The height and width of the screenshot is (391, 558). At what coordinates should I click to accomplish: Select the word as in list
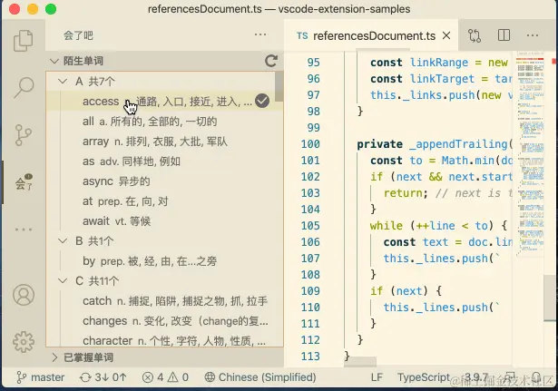[164, 161]
